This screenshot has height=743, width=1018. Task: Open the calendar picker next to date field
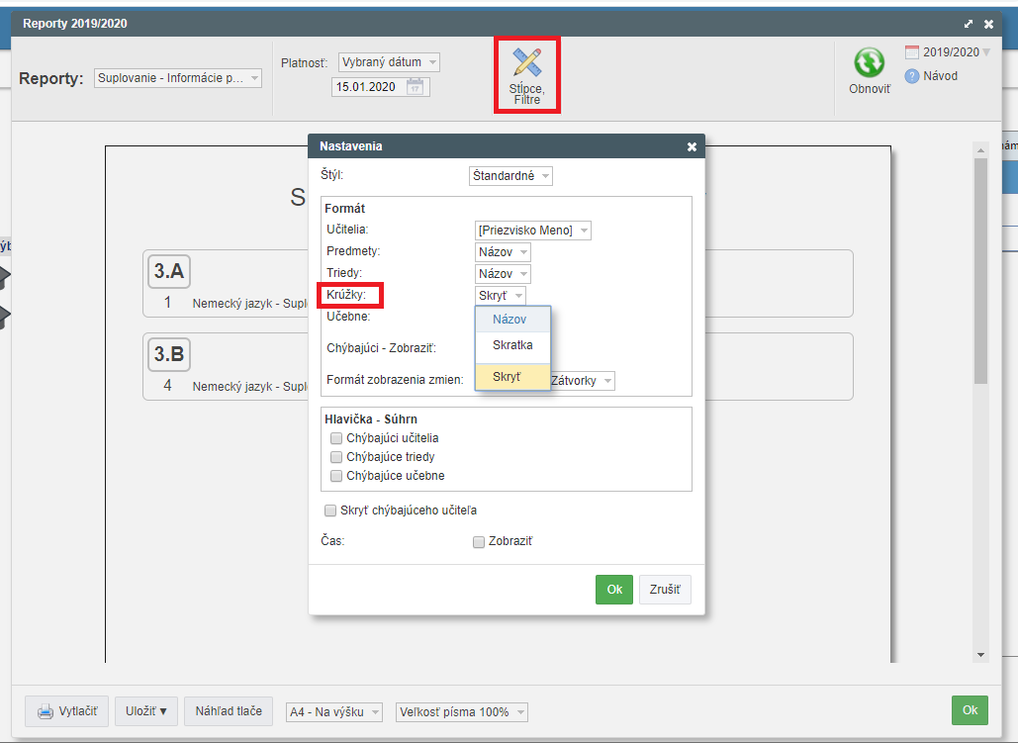416,87
